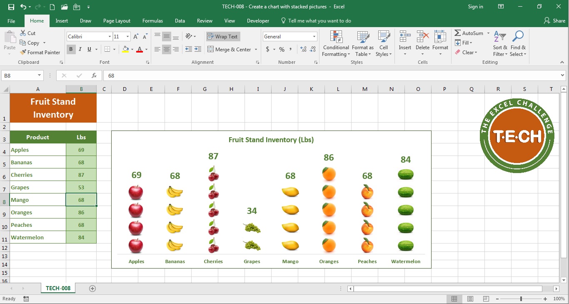Open Format as Table gallery
This screenshot has height=304, width=569.
tap(362, 37)
